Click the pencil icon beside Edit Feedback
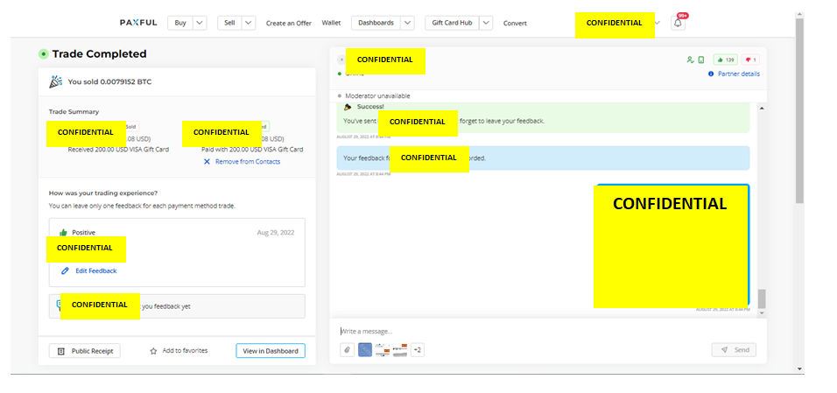 (x=65, y=270)
